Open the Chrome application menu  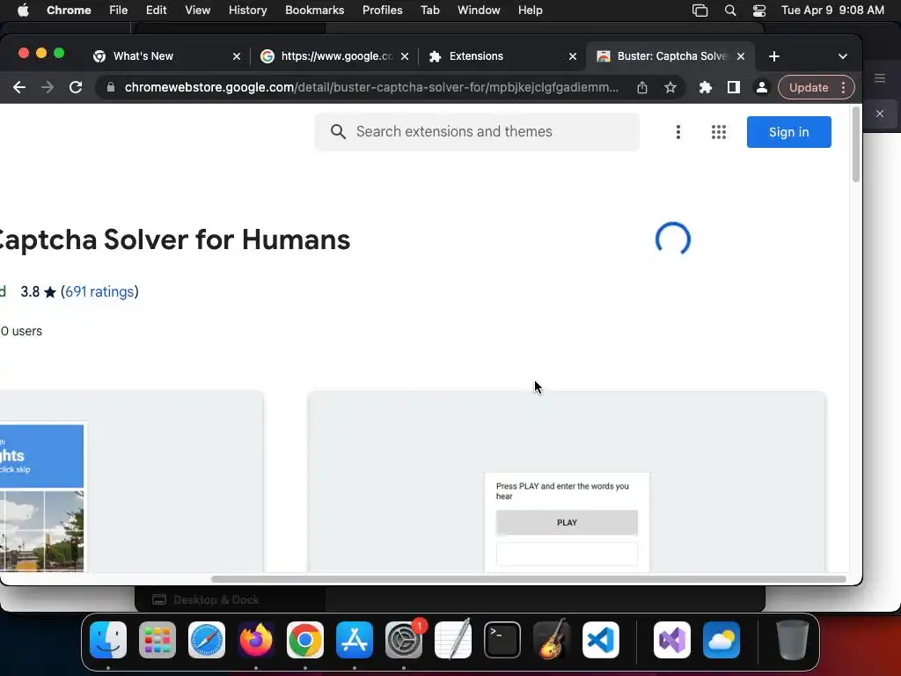(x=69, y=11)
